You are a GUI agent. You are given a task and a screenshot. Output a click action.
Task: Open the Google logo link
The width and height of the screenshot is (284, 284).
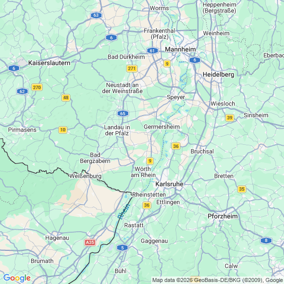click(x=17, y=278)
